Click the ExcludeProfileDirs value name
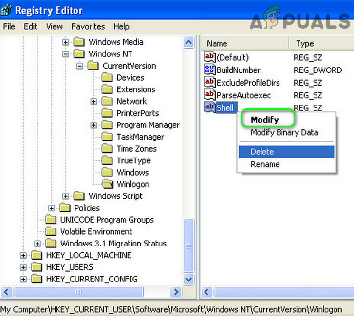Viewport: 354px width, 316px height. [248, 83]
